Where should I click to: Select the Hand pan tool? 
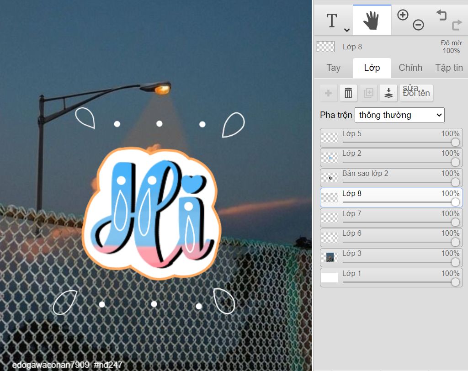(x=372, y=20)
